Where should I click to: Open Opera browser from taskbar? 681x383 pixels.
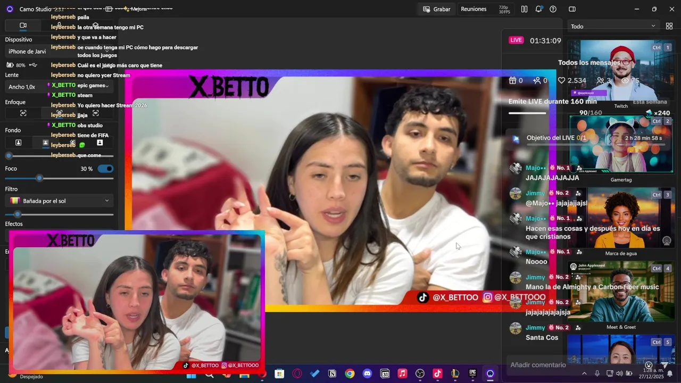click(x=297, y=373)
